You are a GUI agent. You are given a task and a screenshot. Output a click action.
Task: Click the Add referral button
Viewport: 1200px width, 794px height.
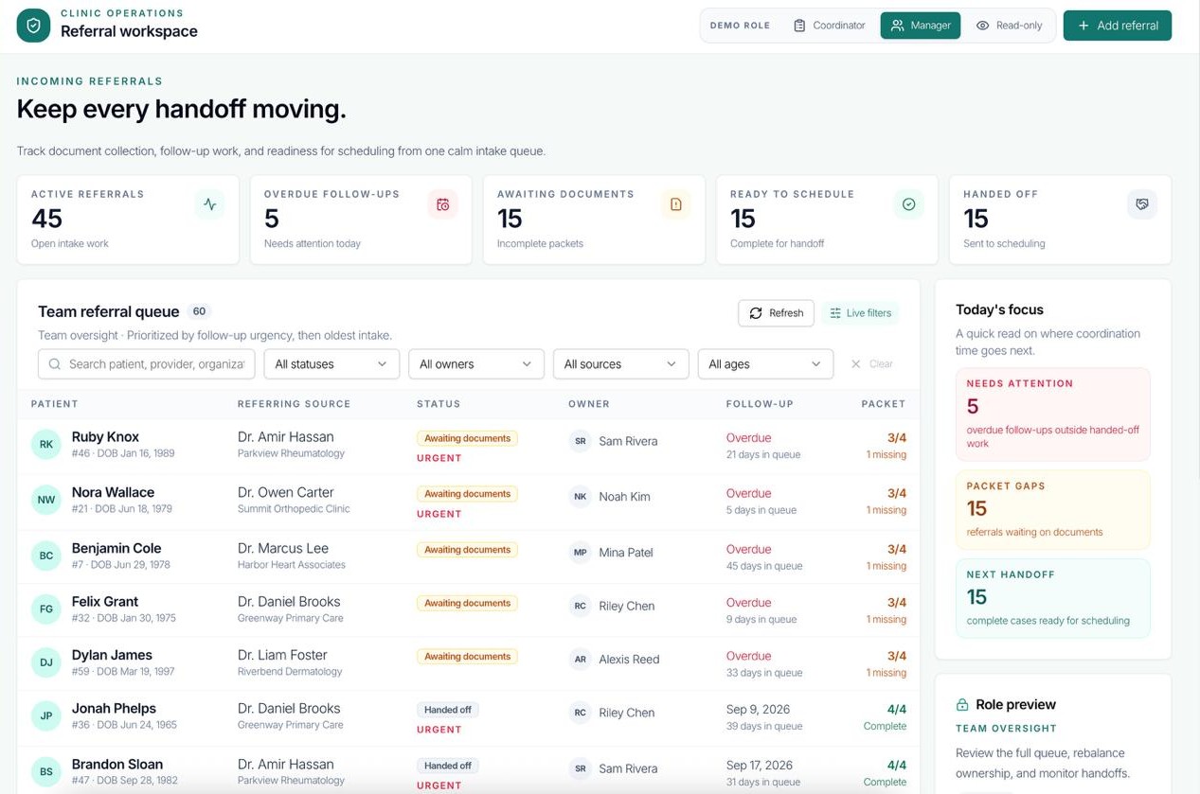(x=1118, y=26)
